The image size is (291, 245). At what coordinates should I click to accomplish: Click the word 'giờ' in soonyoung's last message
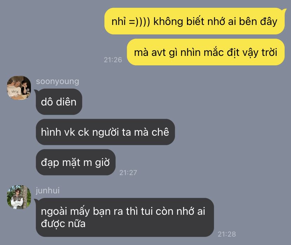click(102, 163)
